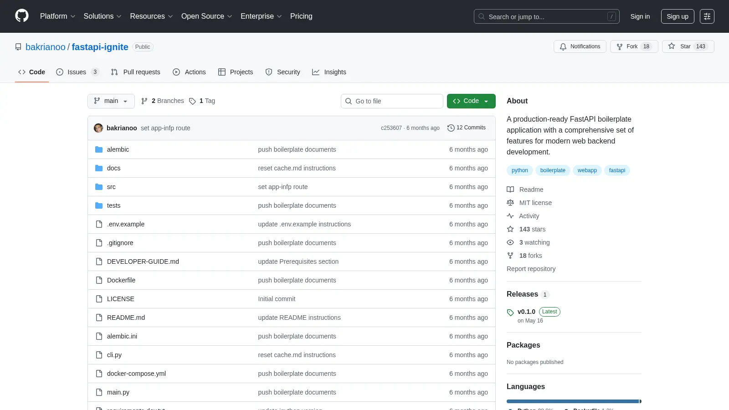Click bakrianoo avatar in latest commit
This screenshot has height=410, width=729.
coord(98,128)
